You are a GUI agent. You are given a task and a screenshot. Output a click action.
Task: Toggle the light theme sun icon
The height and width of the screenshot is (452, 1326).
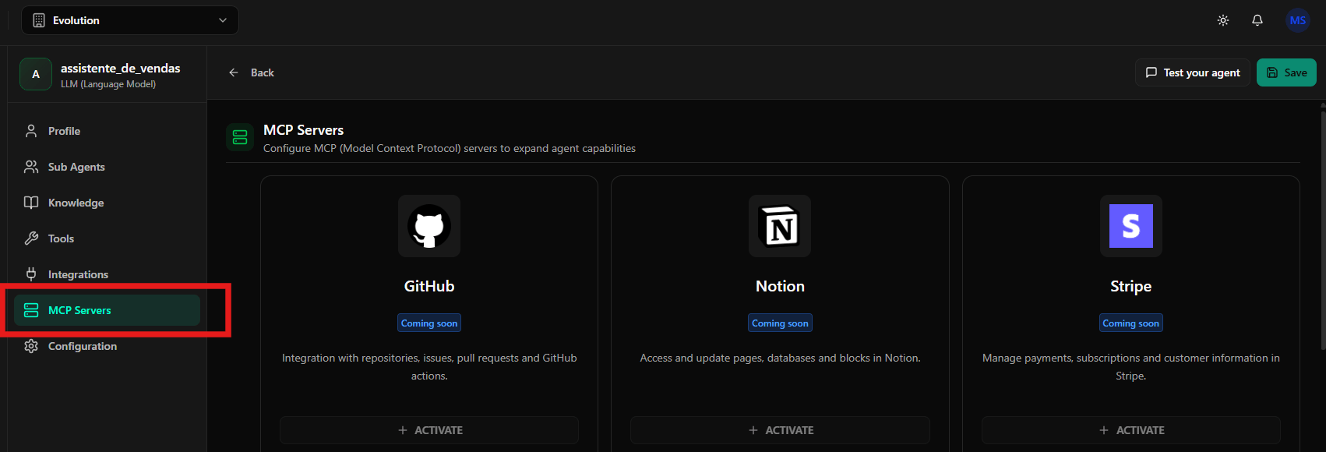tap(1223, 20)
